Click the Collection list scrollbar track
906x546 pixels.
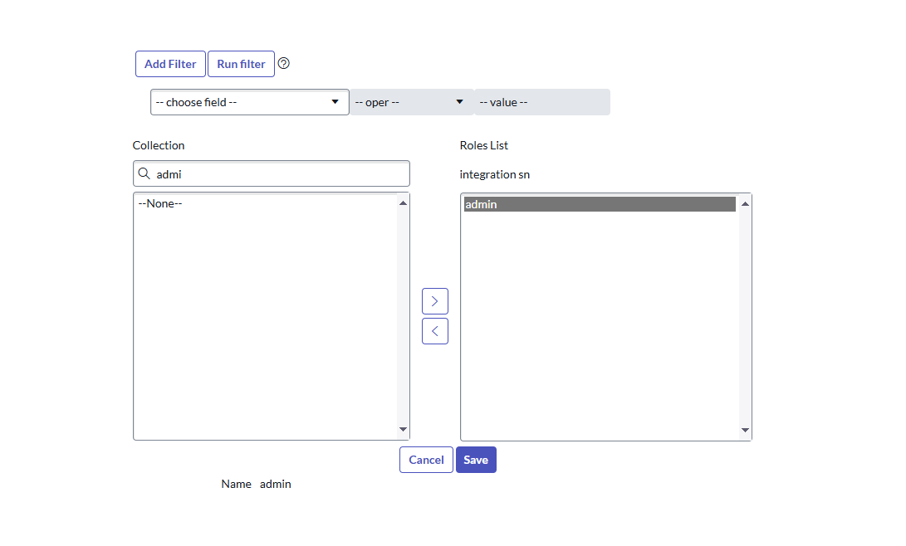[403, 316]
